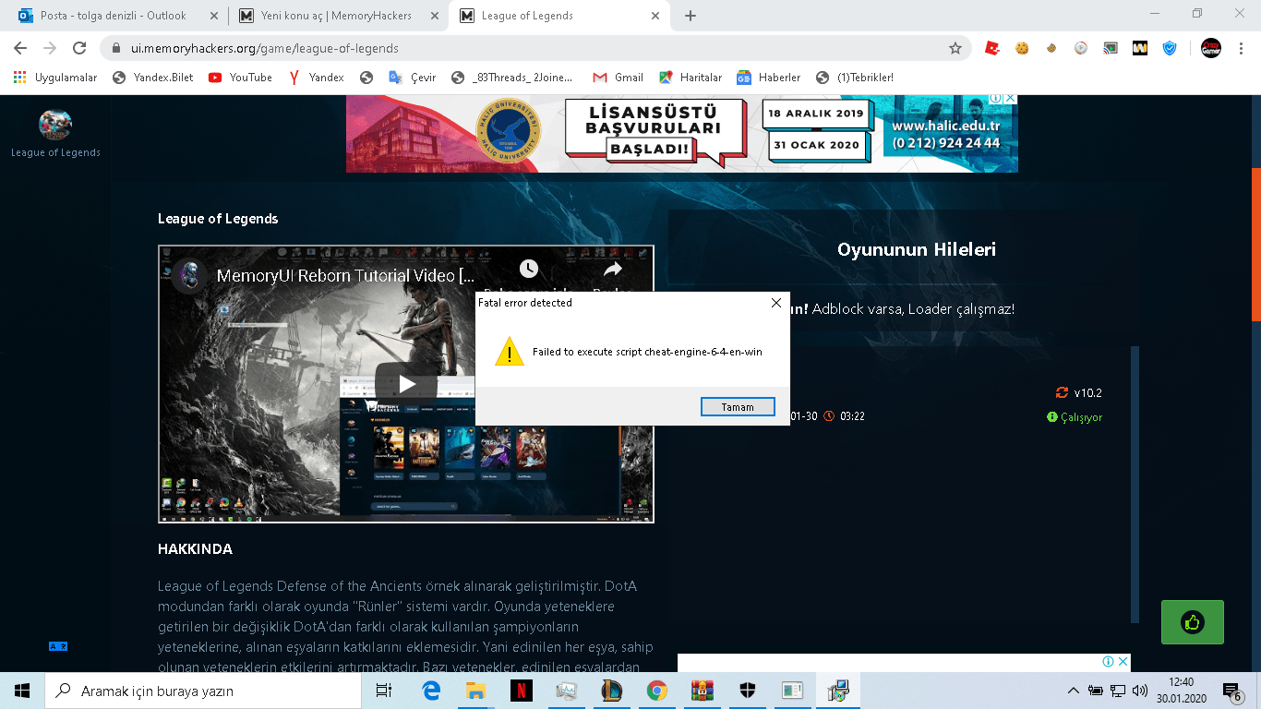Open WinRAR from the taskbar
Screen dimensions: 1261x709
[702, 691]
